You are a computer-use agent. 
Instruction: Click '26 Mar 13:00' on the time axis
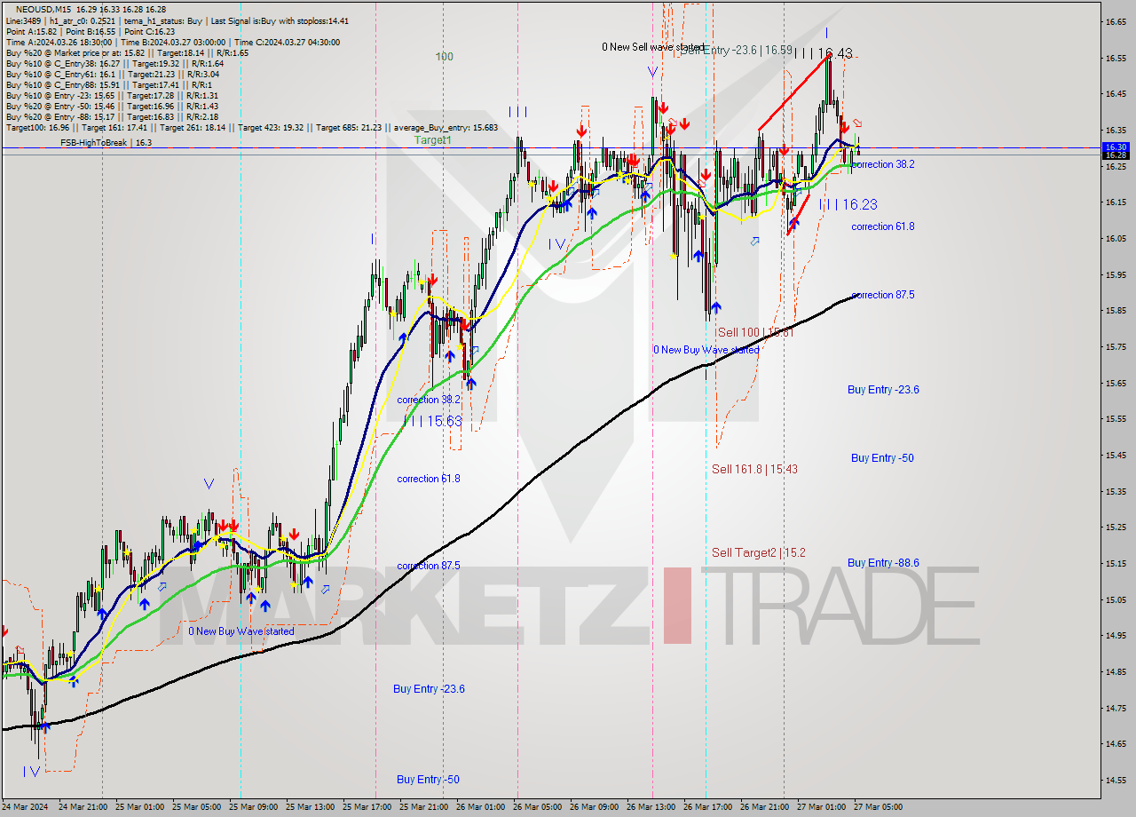pyautogui.click(x=651, y=807)
